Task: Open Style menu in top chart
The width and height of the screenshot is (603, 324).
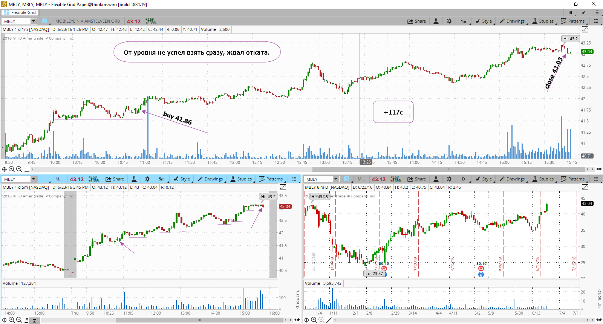Action: pyautogui.click(x=484, y=21)
